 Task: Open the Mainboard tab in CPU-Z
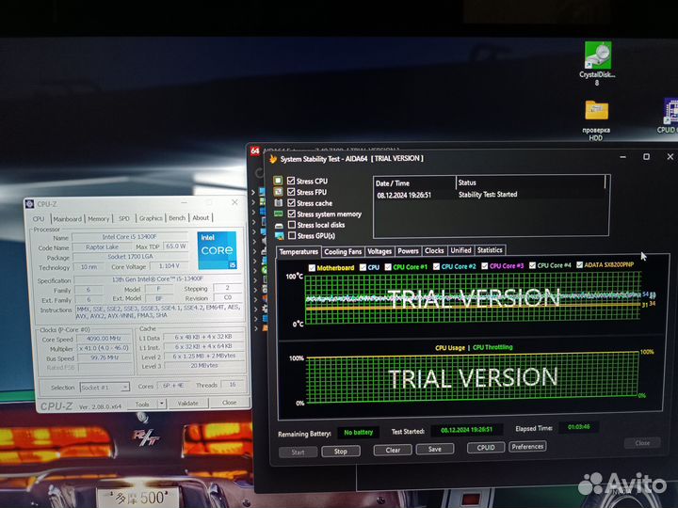pyautogui.click(x=67, y=218)
